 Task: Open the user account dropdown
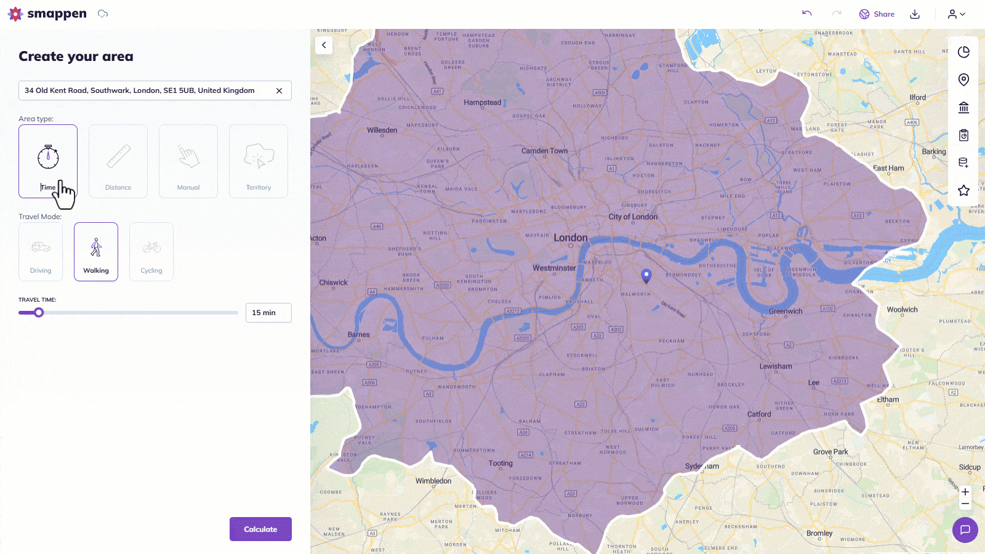coord(956,14)
